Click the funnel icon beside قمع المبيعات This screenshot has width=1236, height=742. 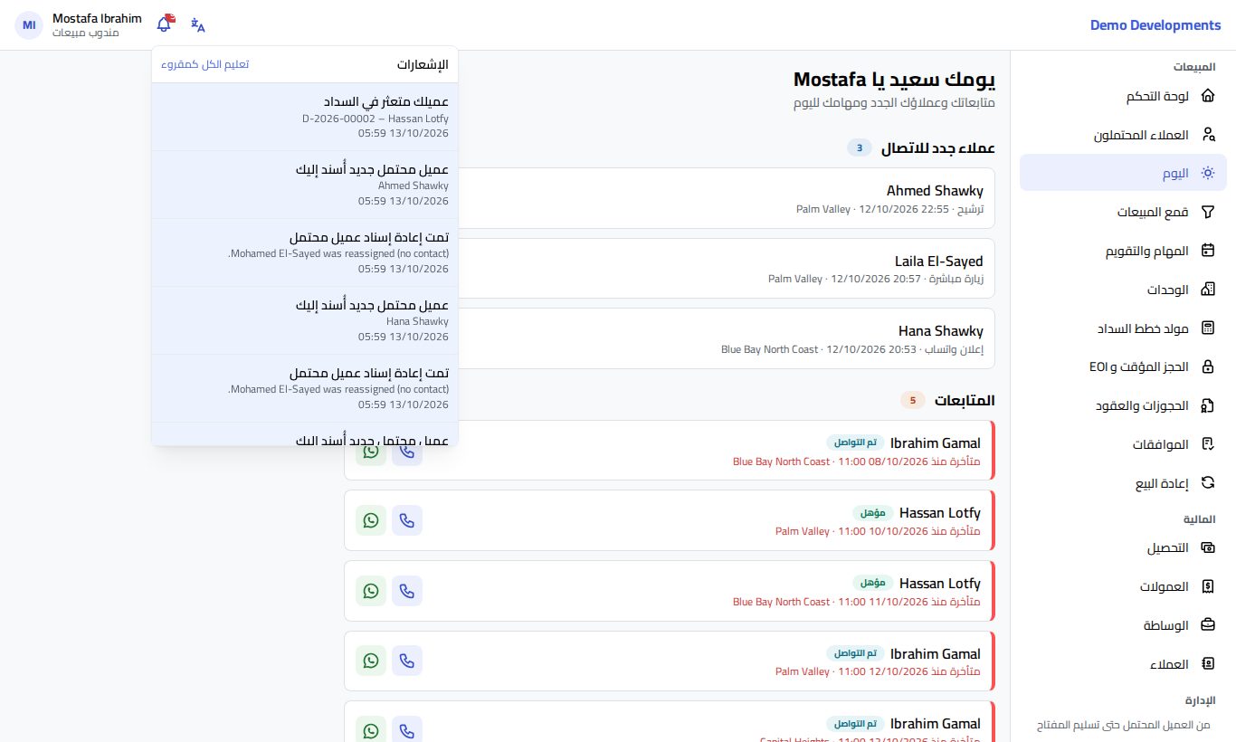[1207, 212]
